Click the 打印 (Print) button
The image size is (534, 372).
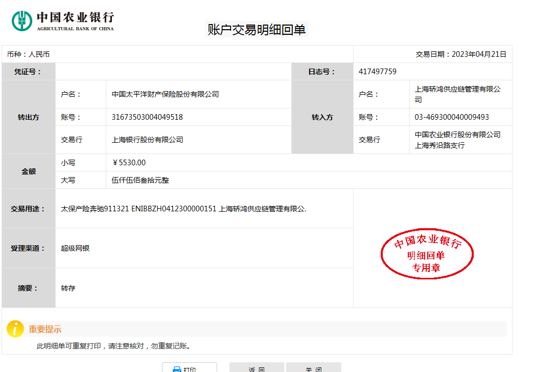pos(189,368)
